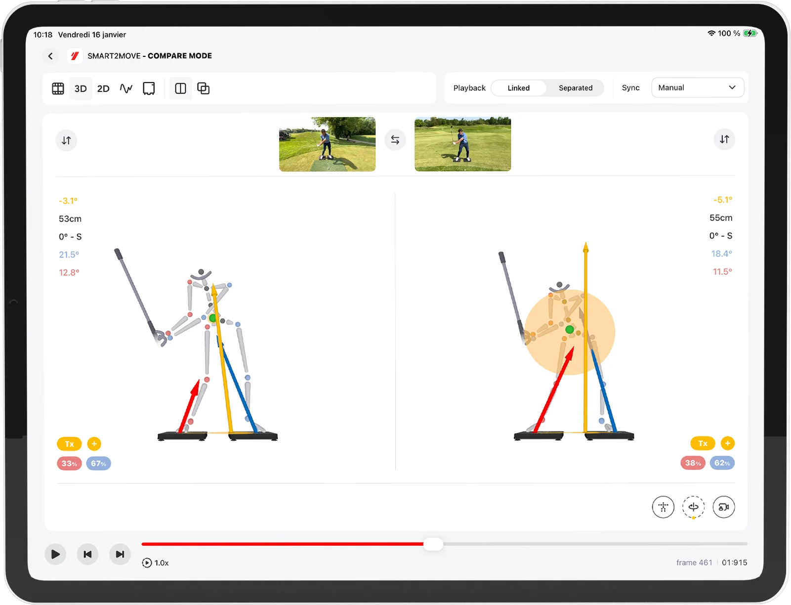Viewport: 791px width, 605px height.
Task: Click the skeleton display icon
Action: pos(663,507)
